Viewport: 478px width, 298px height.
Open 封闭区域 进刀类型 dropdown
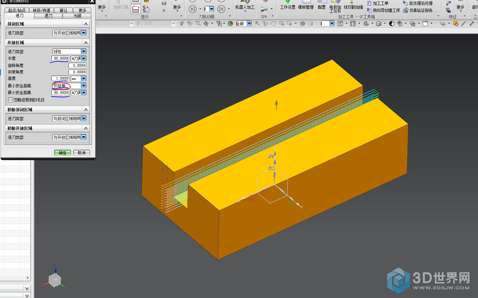[69, 33]
